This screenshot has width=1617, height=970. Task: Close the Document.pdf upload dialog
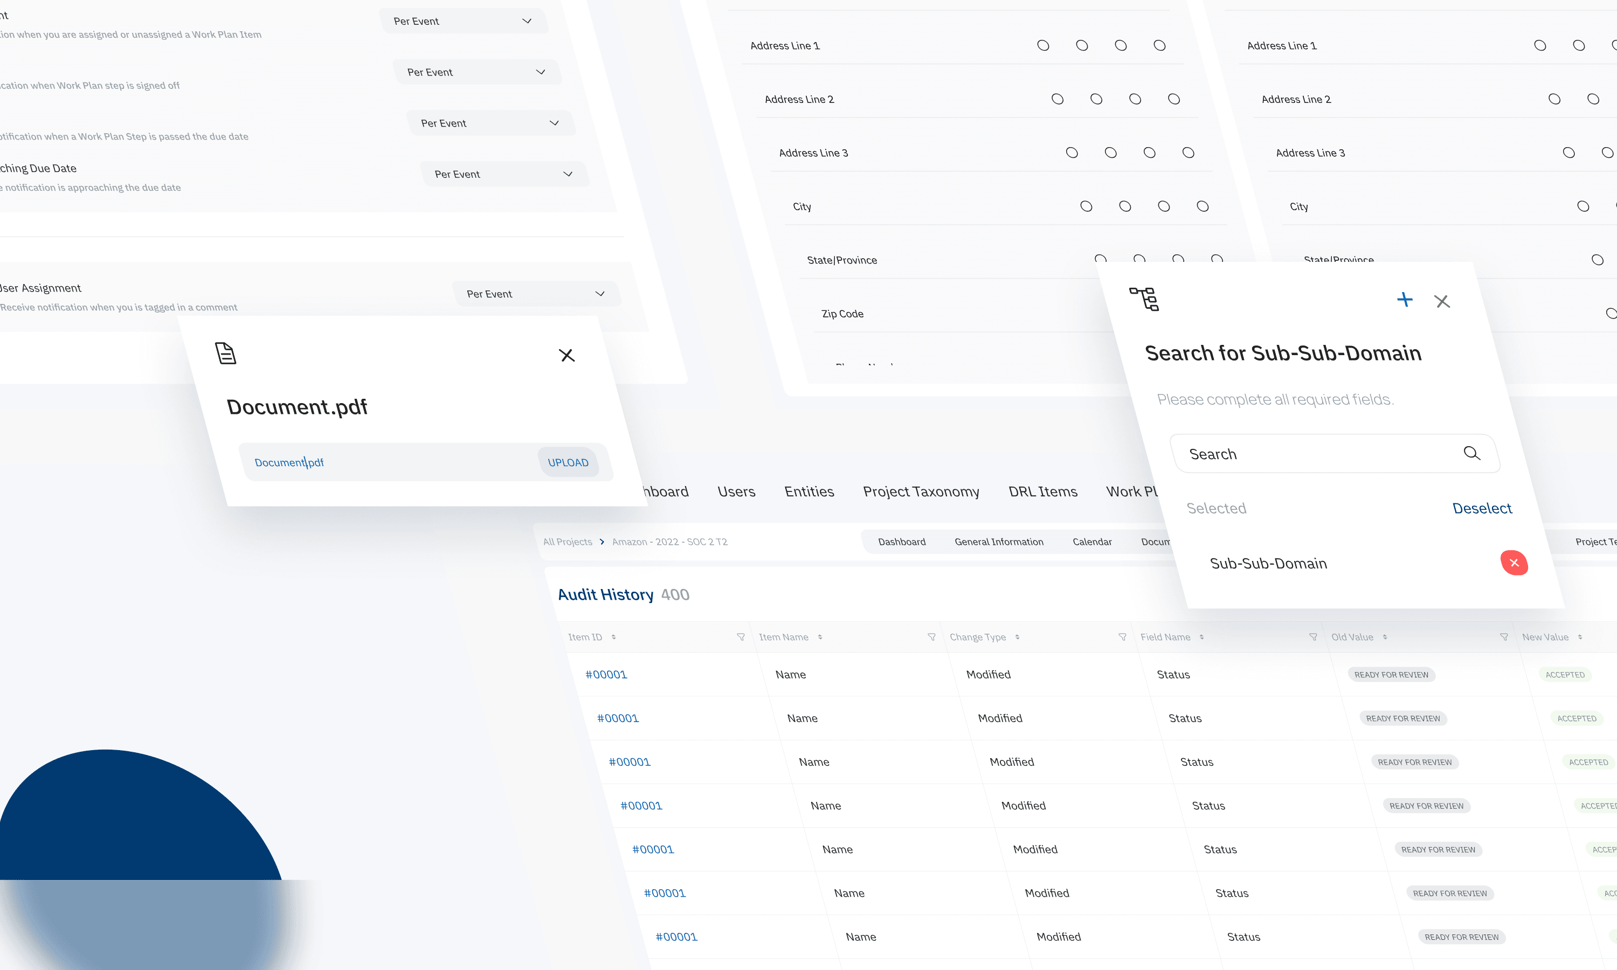566,355
